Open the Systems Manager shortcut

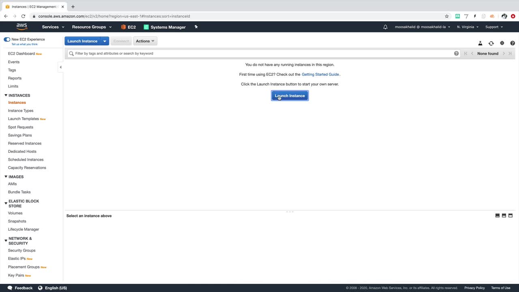[165, 27]
